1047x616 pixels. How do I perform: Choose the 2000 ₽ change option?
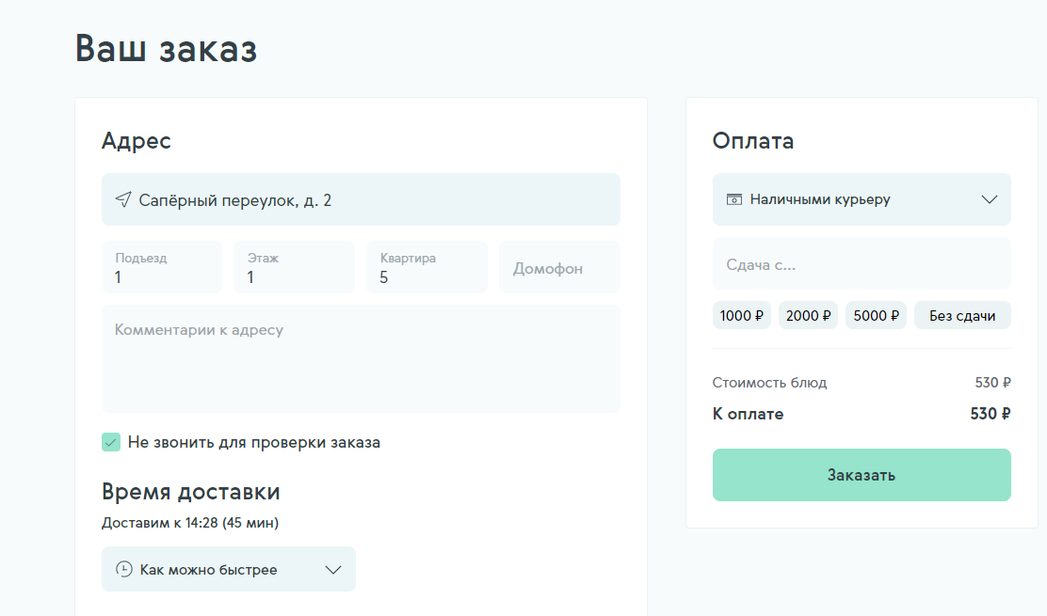tap(808, 316)
